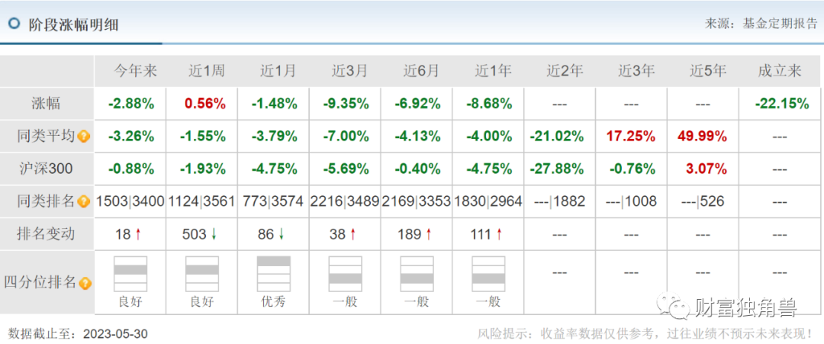Select the 近3年 column header

pos(636,72)
